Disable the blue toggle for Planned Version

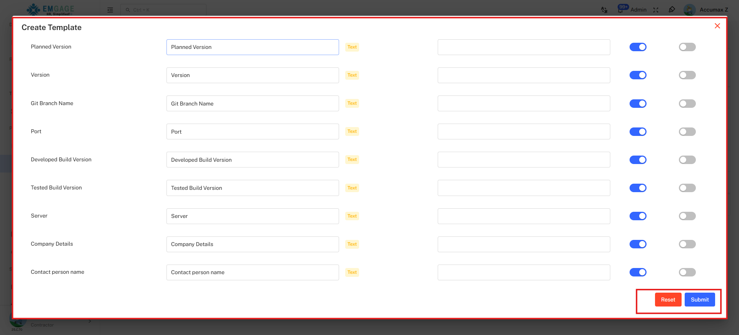click(638, 47)
